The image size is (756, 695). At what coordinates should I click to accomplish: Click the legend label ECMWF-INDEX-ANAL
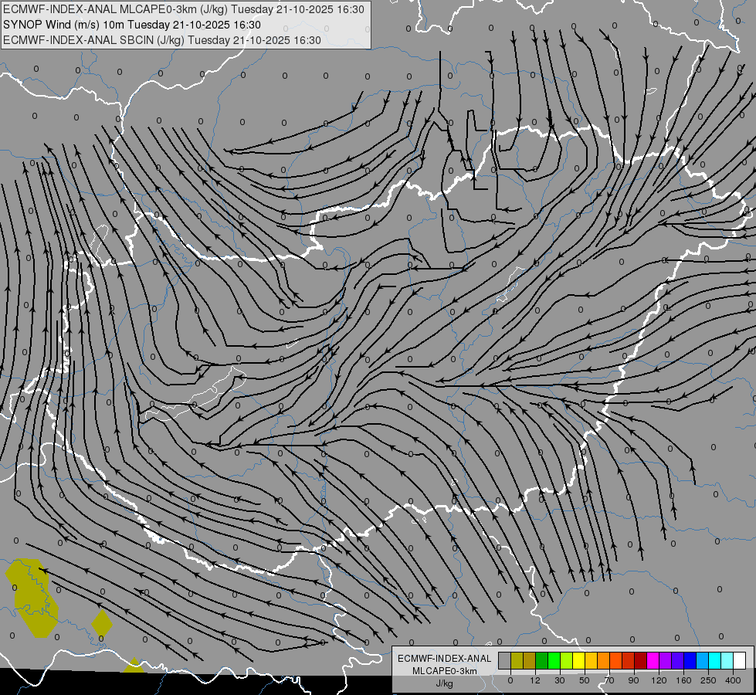point(445,659)
